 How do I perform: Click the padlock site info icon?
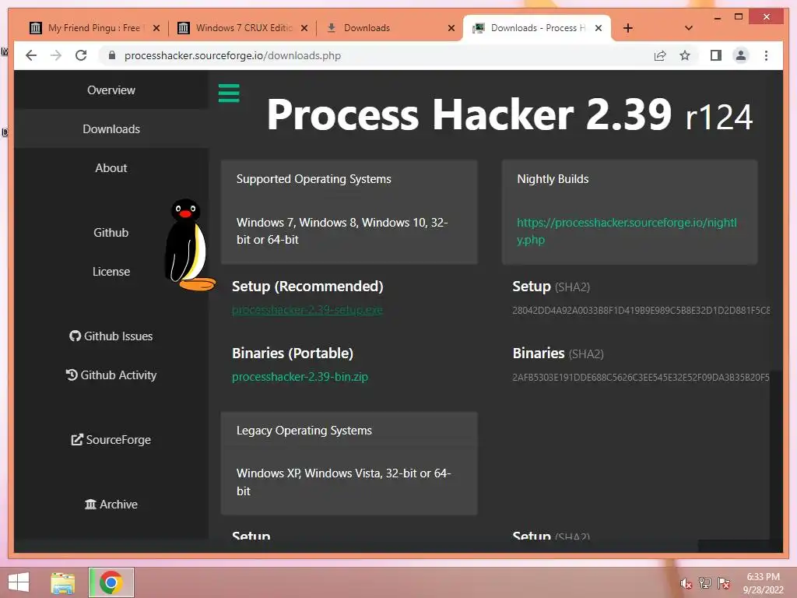click(112, 55)
